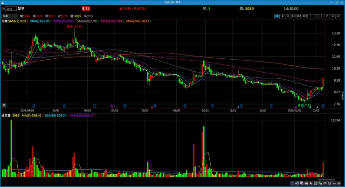This screenshot has height=187, width=345.
Task: Click the 13.20 price axis label
Action: click(x=336, y=33)
